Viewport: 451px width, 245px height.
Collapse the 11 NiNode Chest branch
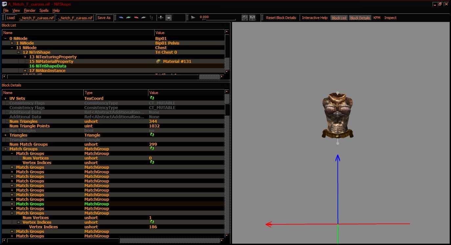point(12,48)
